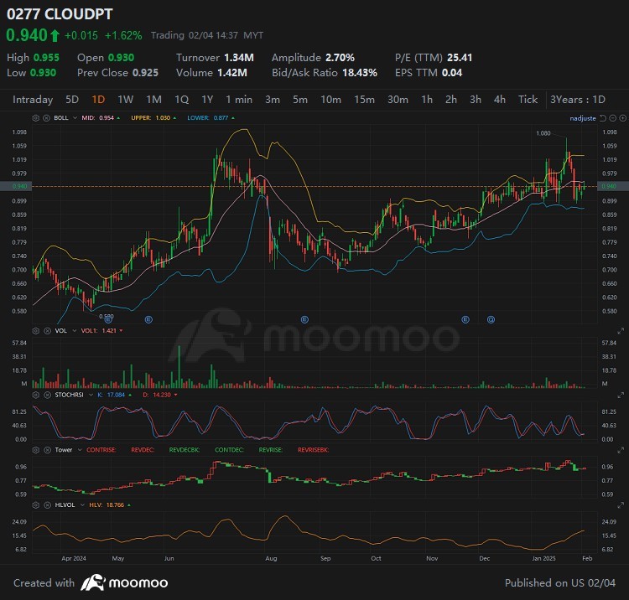The image size is (629, 600).
Task: Click the Bid/Ask Ratio value 18.43%
Action: (360, 73)
